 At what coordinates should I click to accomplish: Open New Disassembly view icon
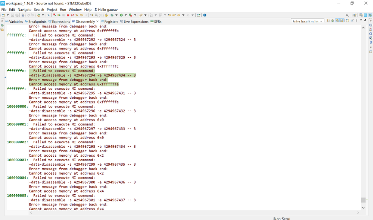coord(348,20)
